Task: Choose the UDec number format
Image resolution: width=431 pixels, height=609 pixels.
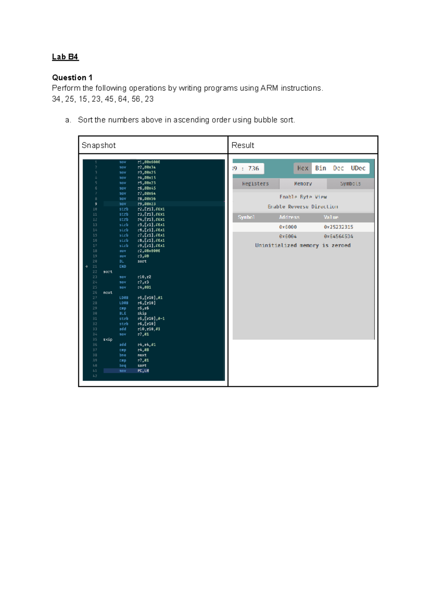Action: (358, 168)
